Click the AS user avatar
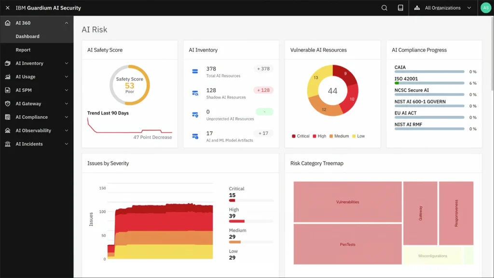The height and width of the screenshot is (278, 494). [x=485, y=8]
